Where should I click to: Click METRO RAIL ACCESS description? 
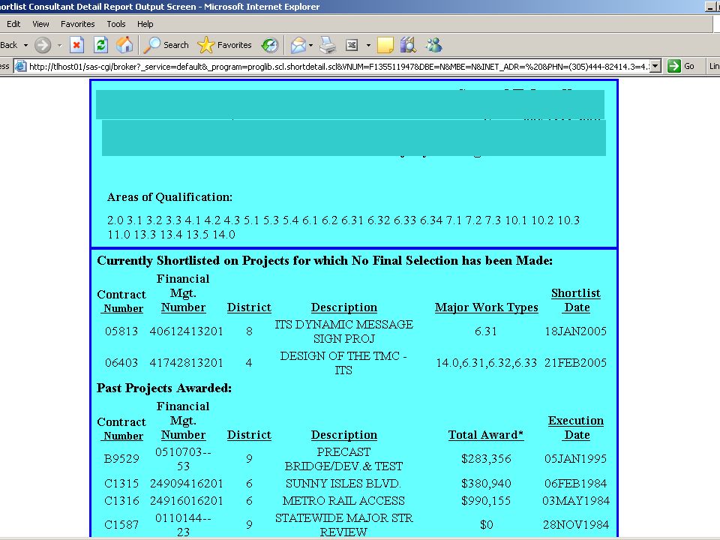[343, 500]
